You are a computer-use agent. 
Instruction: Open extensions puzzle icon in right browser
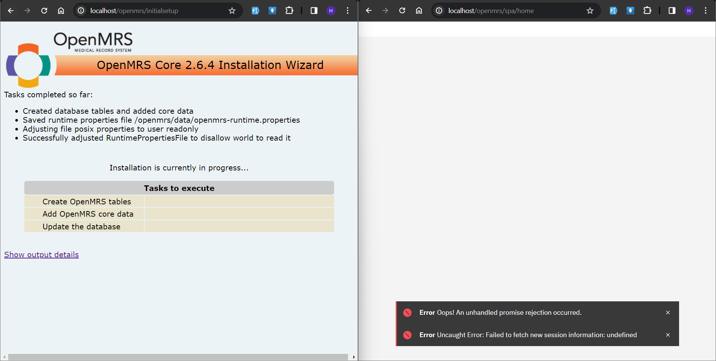coord(647,10)
